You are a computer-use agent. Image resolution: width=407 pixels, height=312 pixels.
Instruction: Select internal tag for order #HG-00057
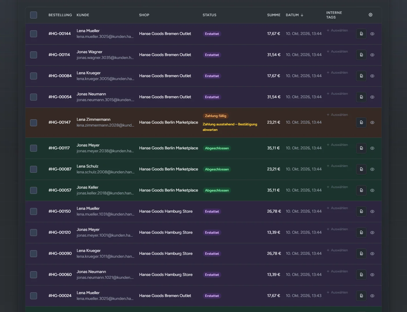[337, 187]
